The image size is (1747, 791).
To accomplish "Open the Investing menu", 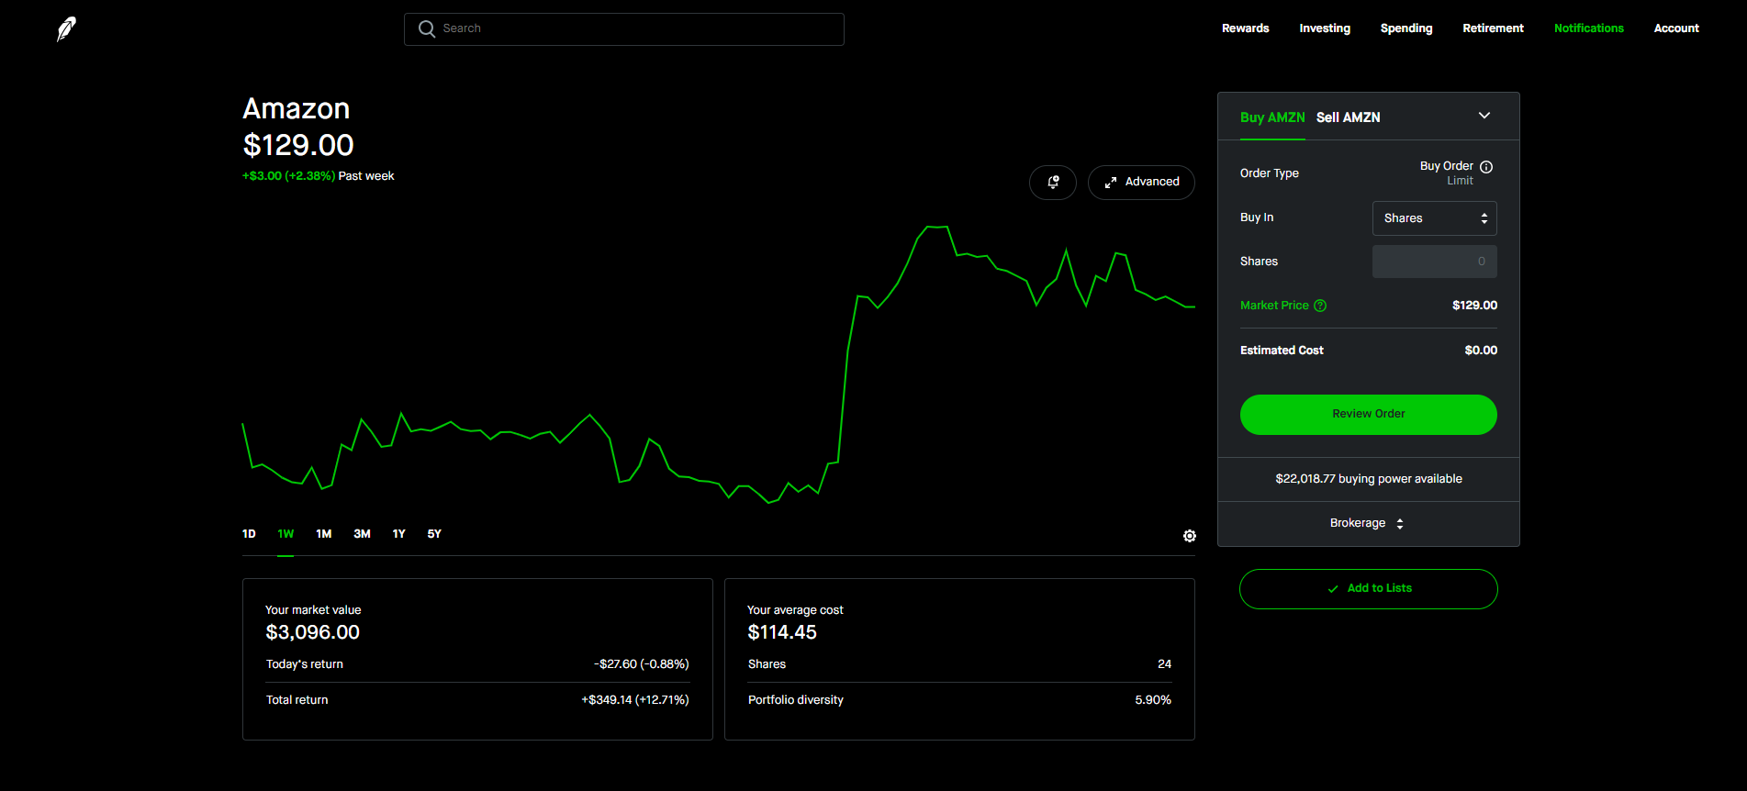I will [x=1325, y=28].
